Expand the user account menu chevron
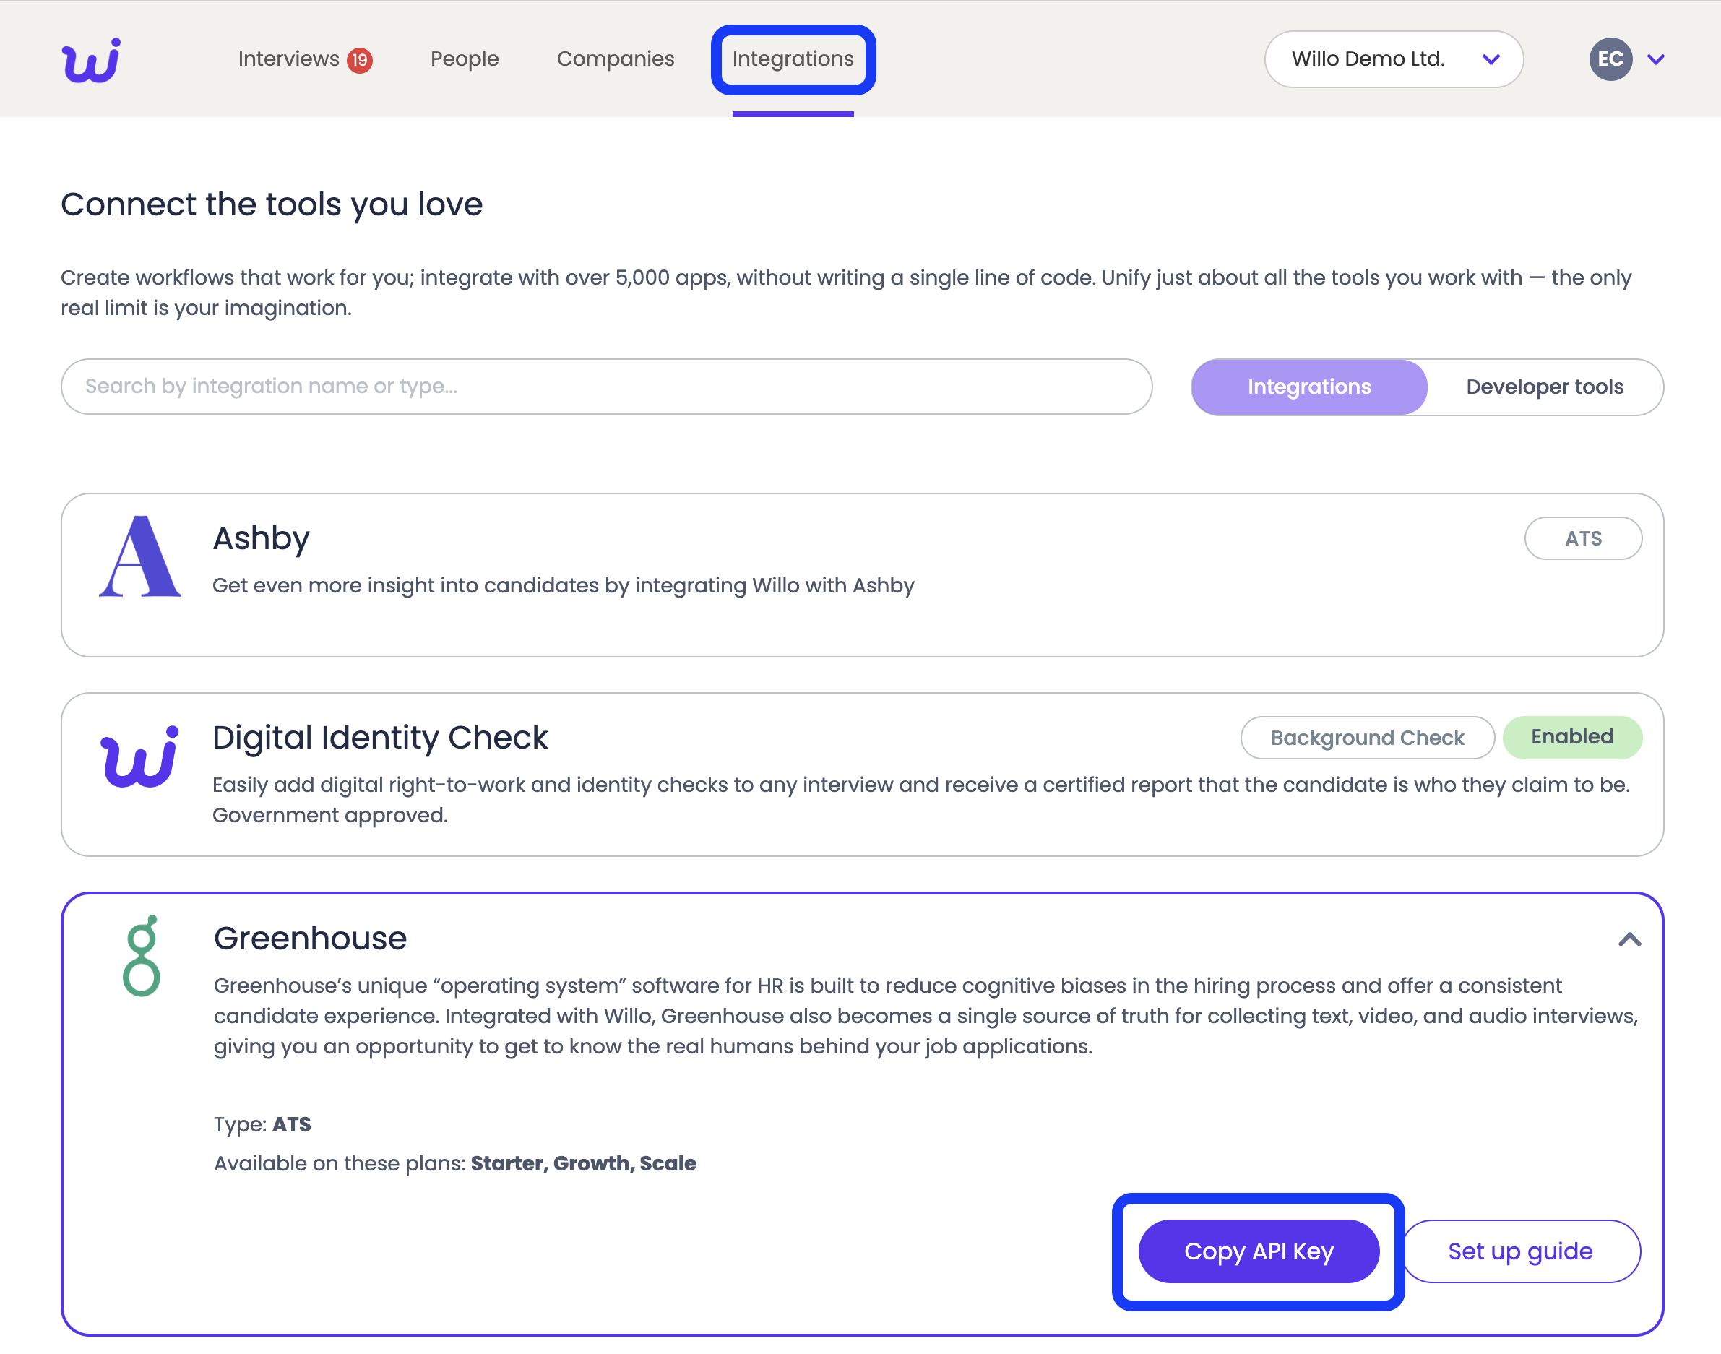Viewport: 1721px width, 1354px height. tap(1656, 59)
